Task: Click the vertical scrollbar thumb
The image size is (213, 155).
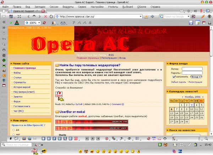Action: pyautogui.click(x=211, y=42)
